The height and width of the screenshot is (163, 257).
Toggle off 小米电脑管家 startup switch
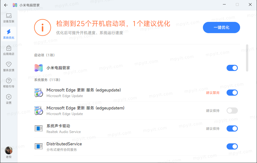click(x=232, y=68)
